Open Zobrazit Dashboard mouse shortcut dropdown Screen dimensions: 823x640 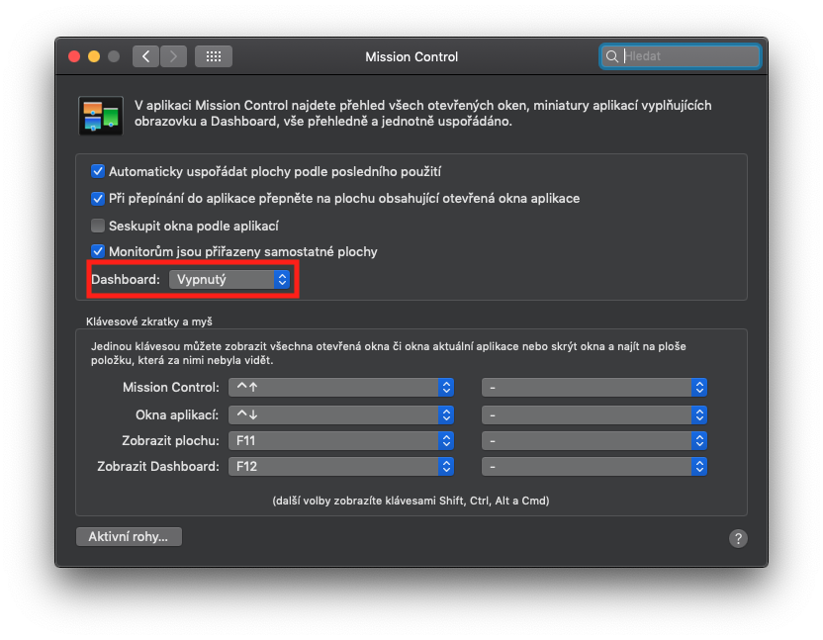(x=594, y=466)
